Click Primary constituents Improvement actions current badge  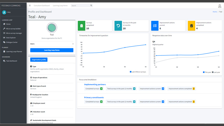[163, 102]
